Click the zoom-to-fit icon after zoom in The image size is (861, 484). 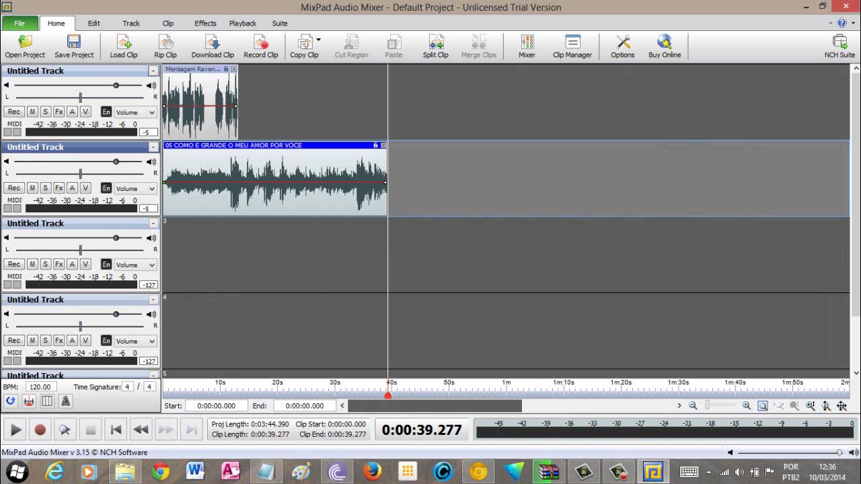coord(763,405)
